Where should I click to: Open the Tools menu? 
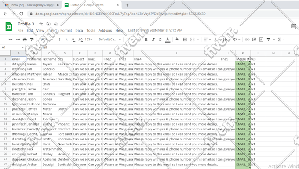coord(91,30)
